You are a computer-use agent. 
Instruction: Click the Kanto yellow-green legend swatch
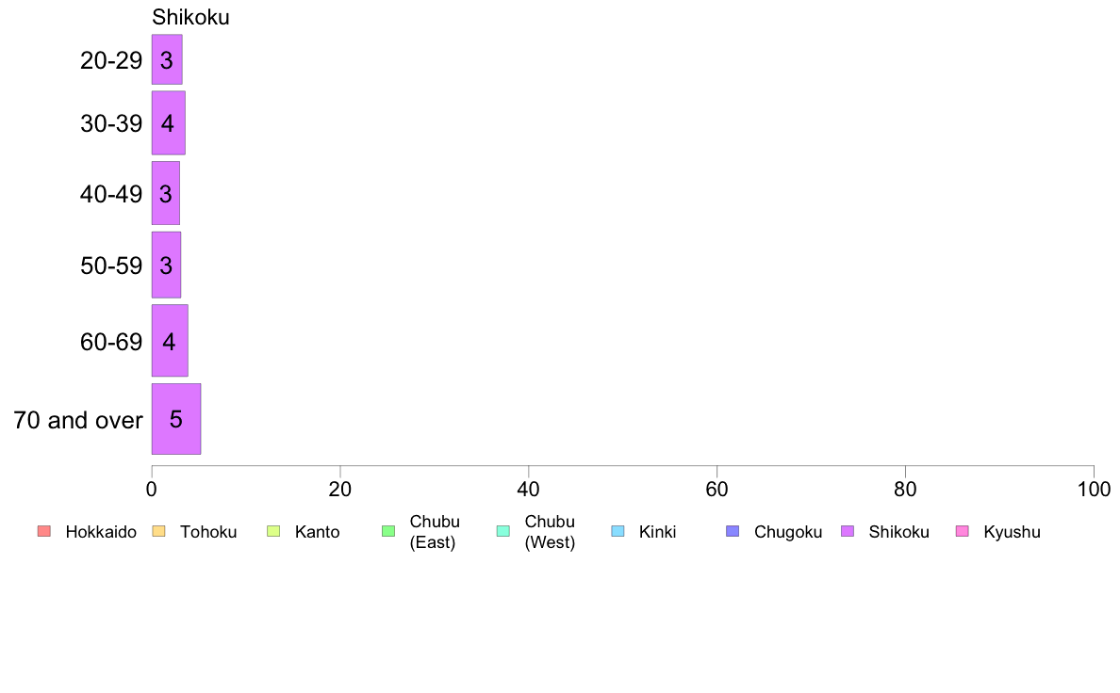point(273,531)
